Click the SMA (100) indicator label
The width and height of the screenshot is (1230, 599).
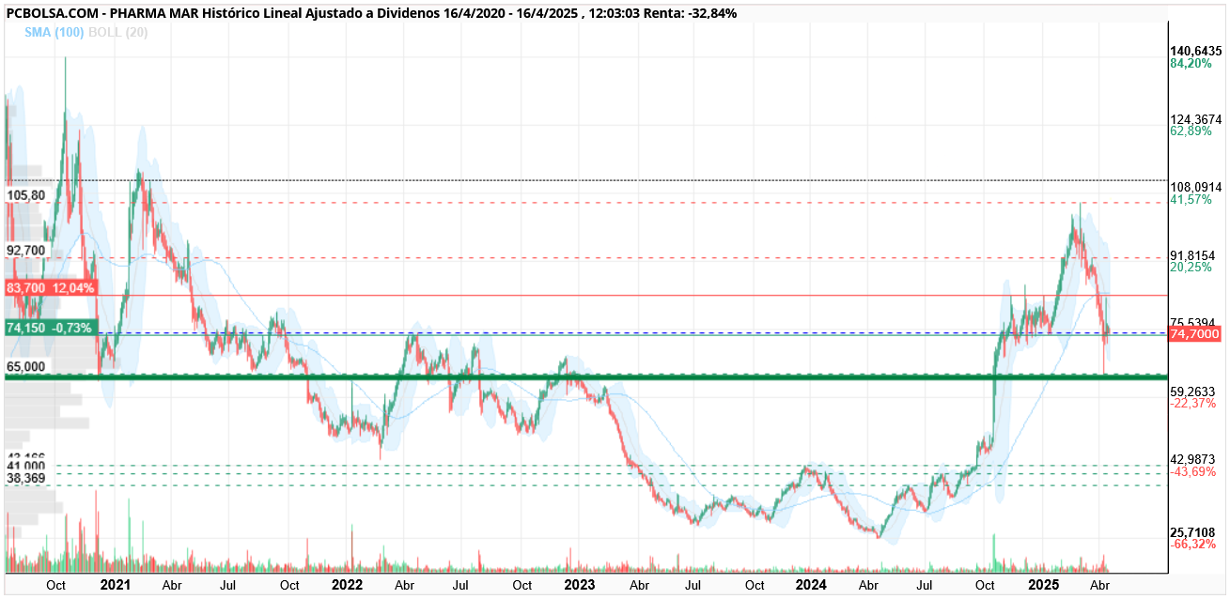[54, 31]
